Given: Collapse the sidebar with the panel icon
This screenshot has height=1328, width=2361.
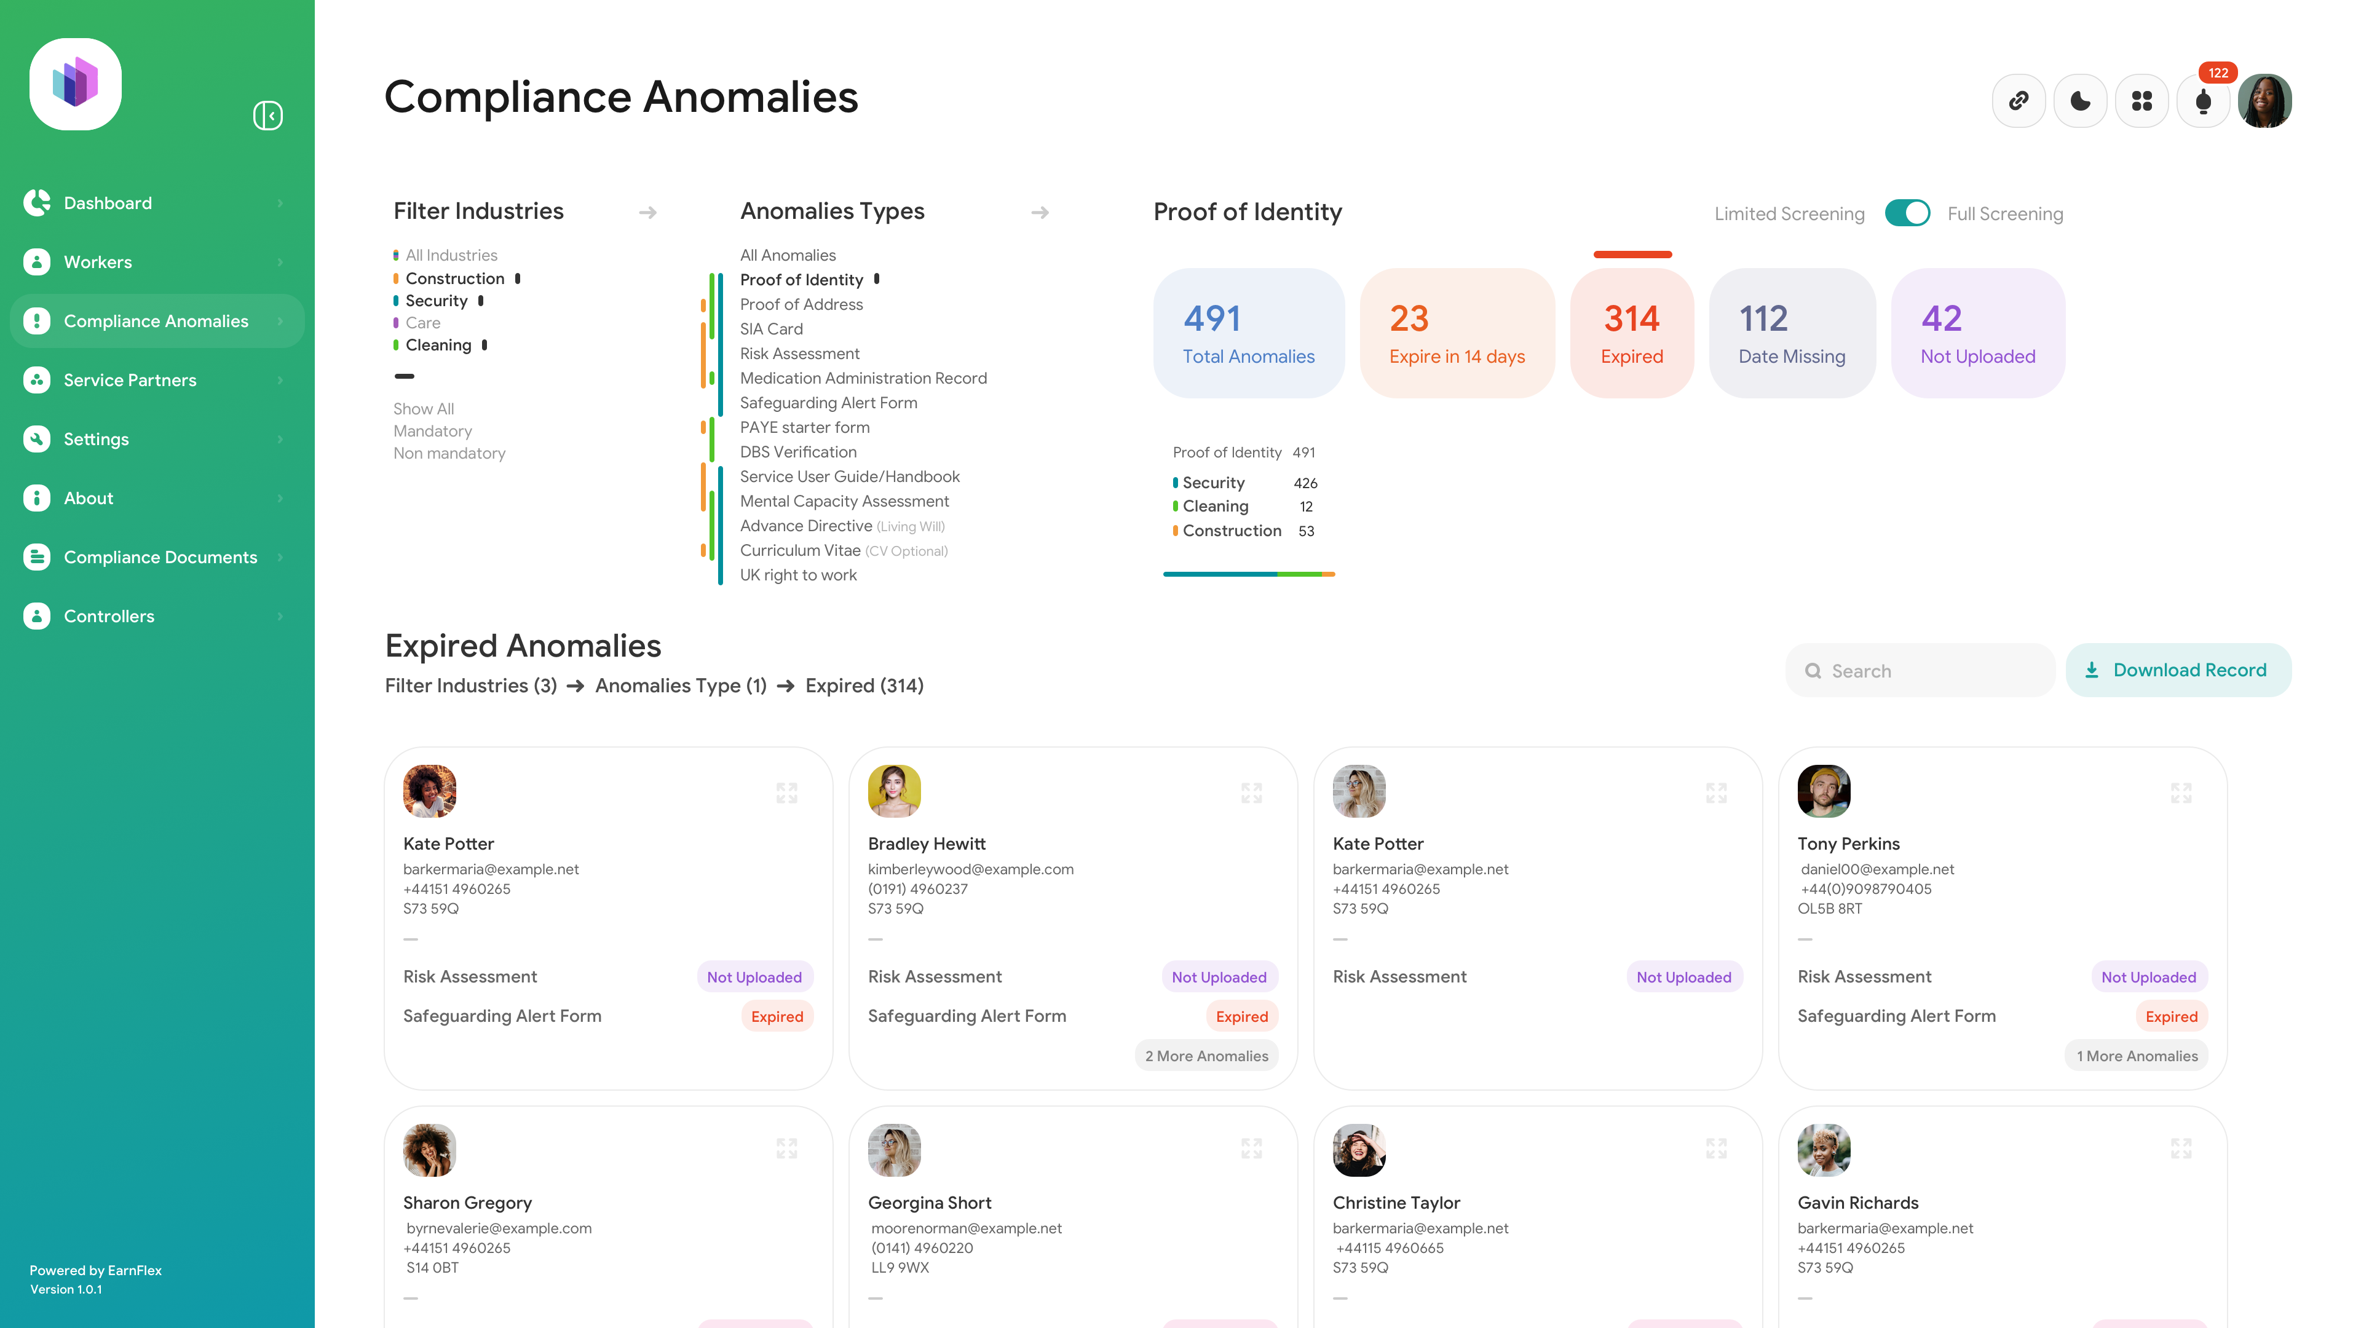Looking at the screenshot, I should pyautogui.click(x=267, y=116).
